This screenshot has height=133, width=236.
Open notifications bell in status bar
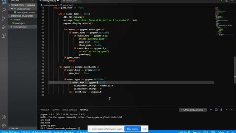click(x=233, y=132)
